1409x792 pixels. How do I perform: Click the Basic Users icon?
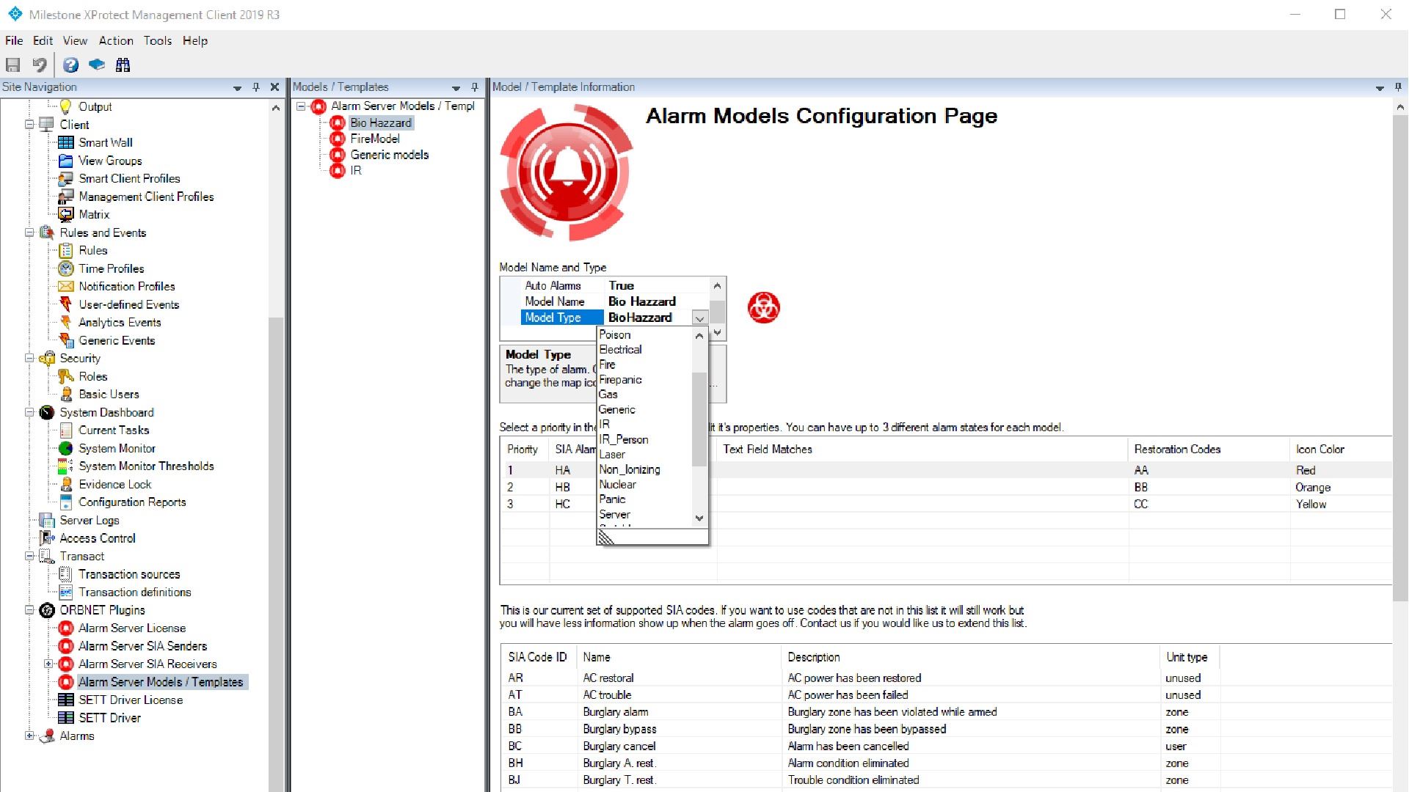[66, 394]
